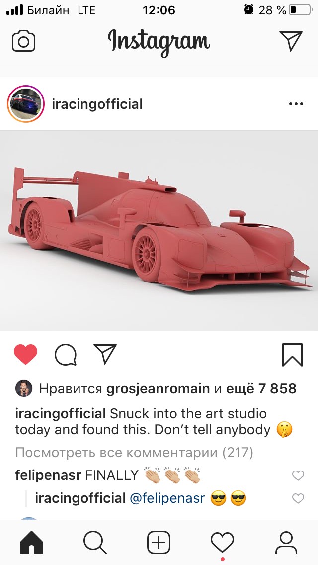Open direct messages paper plane icon

[x=291, y=41]
